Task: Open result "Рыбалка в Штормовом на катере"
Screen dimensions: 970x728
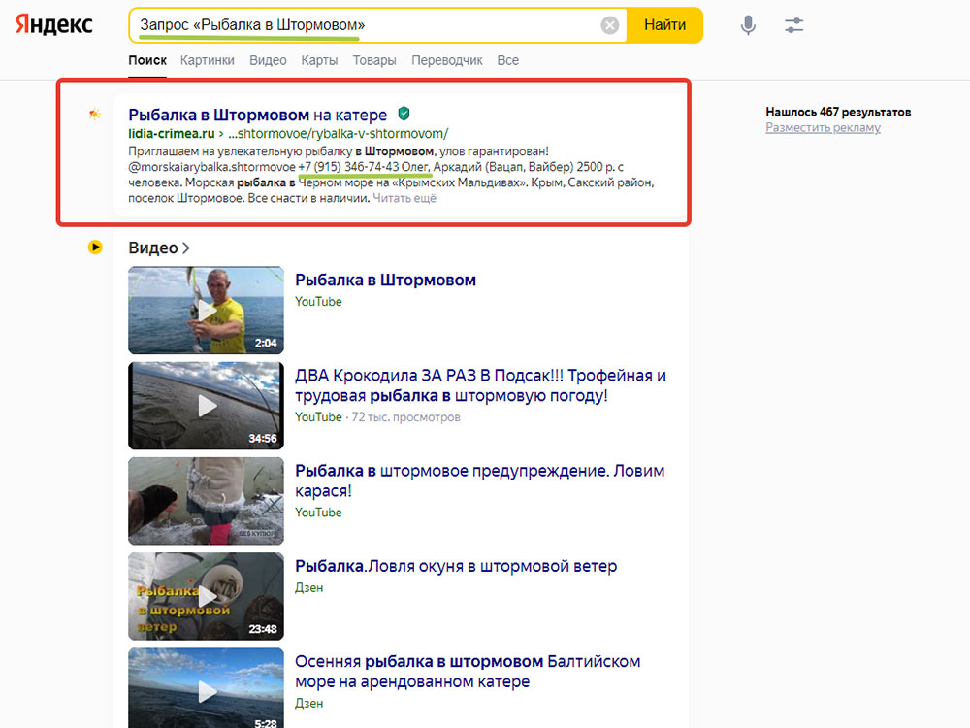Action: 257,116
